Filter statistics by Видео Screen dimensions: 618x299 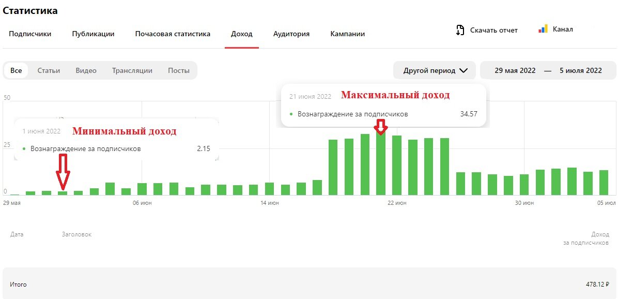point(86,70)
